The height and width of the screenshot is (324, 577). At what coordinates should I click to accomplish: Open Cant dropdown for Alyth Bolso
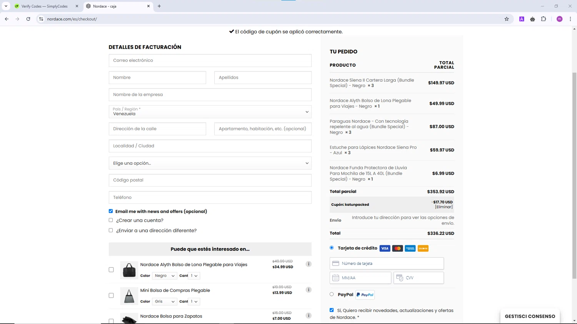(x=194, y=276)
